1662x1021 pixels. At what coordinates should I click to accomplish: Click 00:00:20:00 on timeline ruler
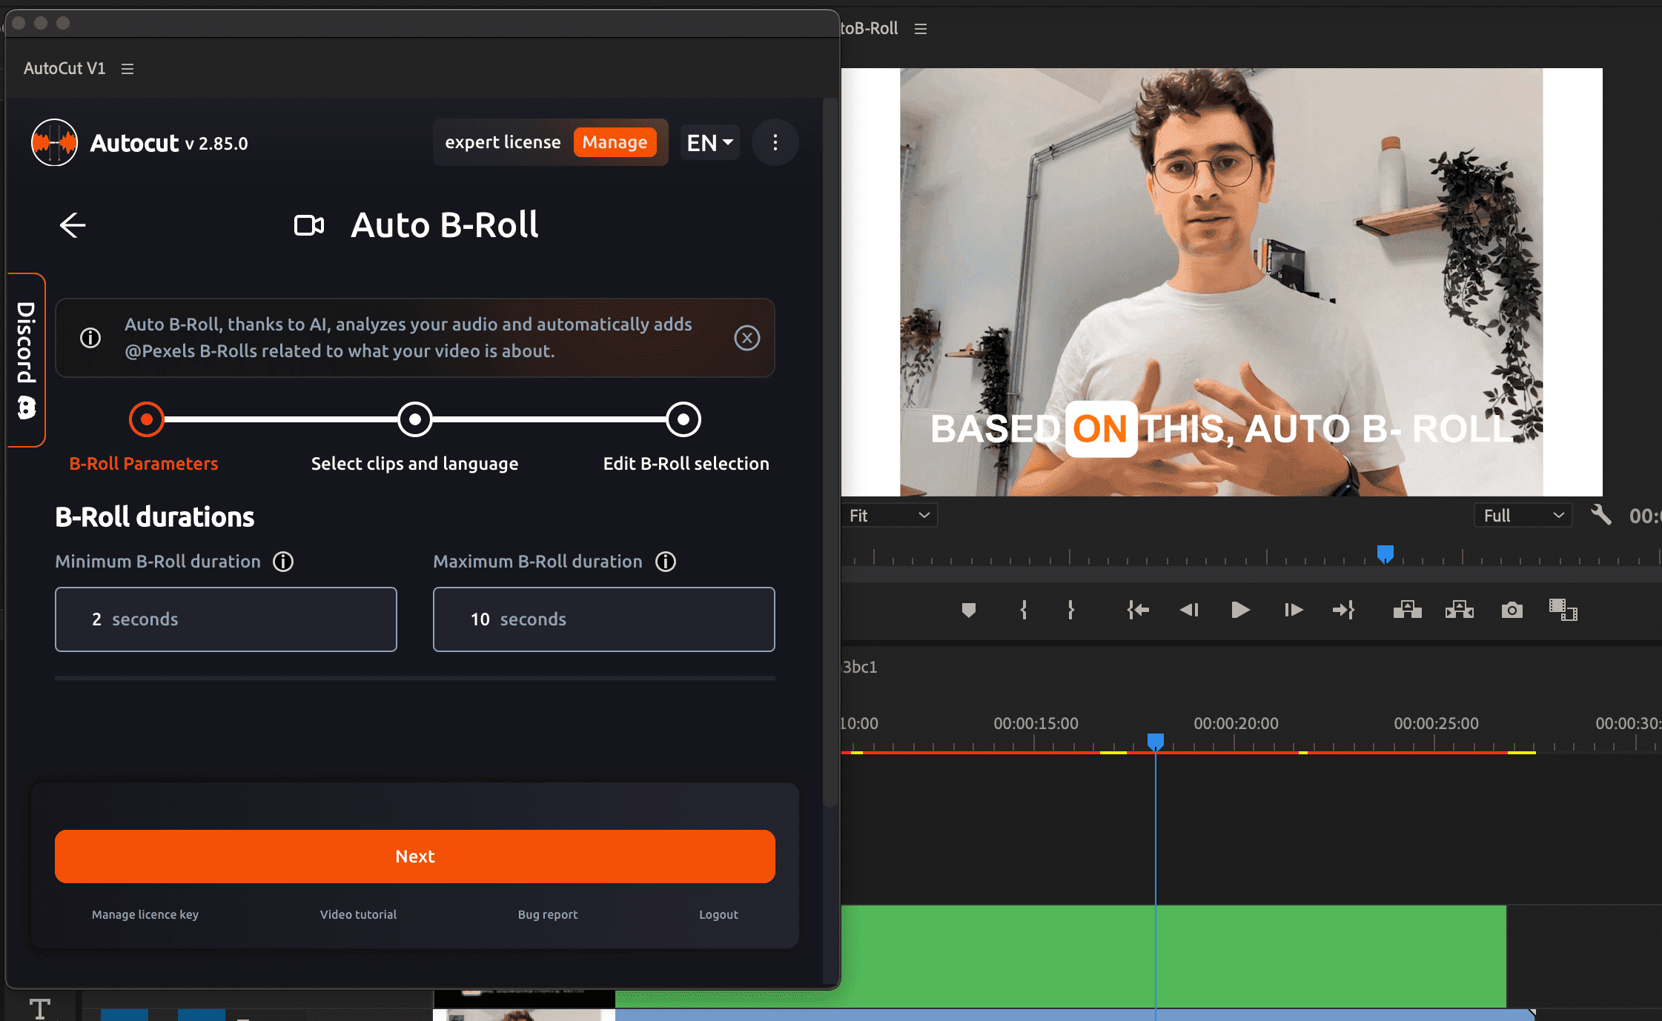tap(1236, 723)
